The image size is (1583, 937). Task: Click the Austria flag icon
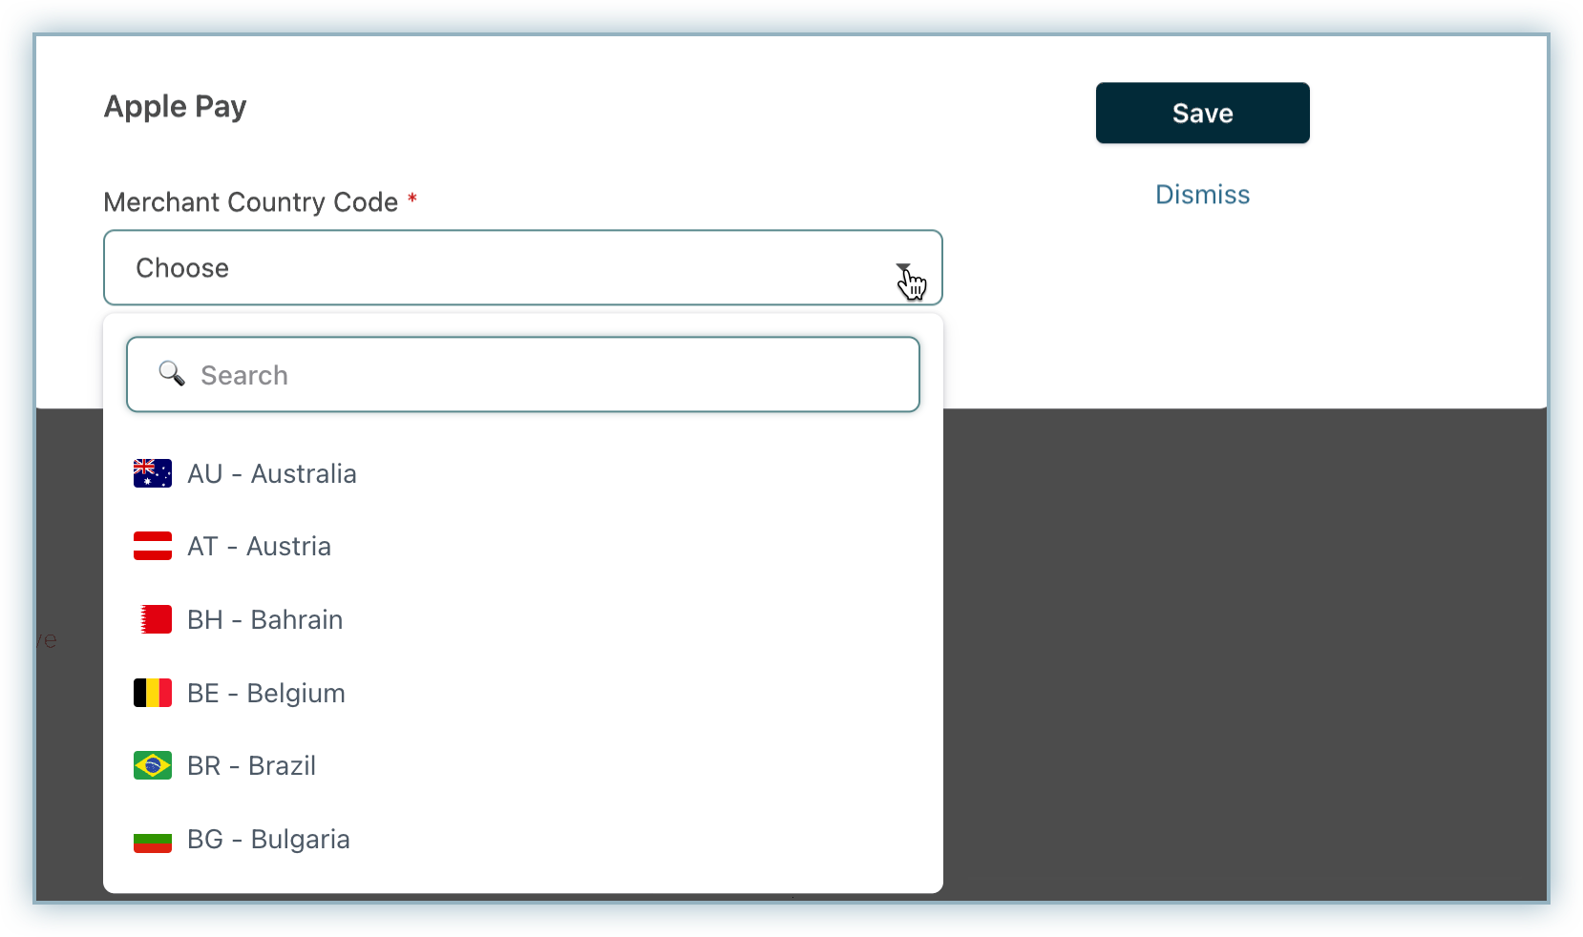tap(153, 547)
